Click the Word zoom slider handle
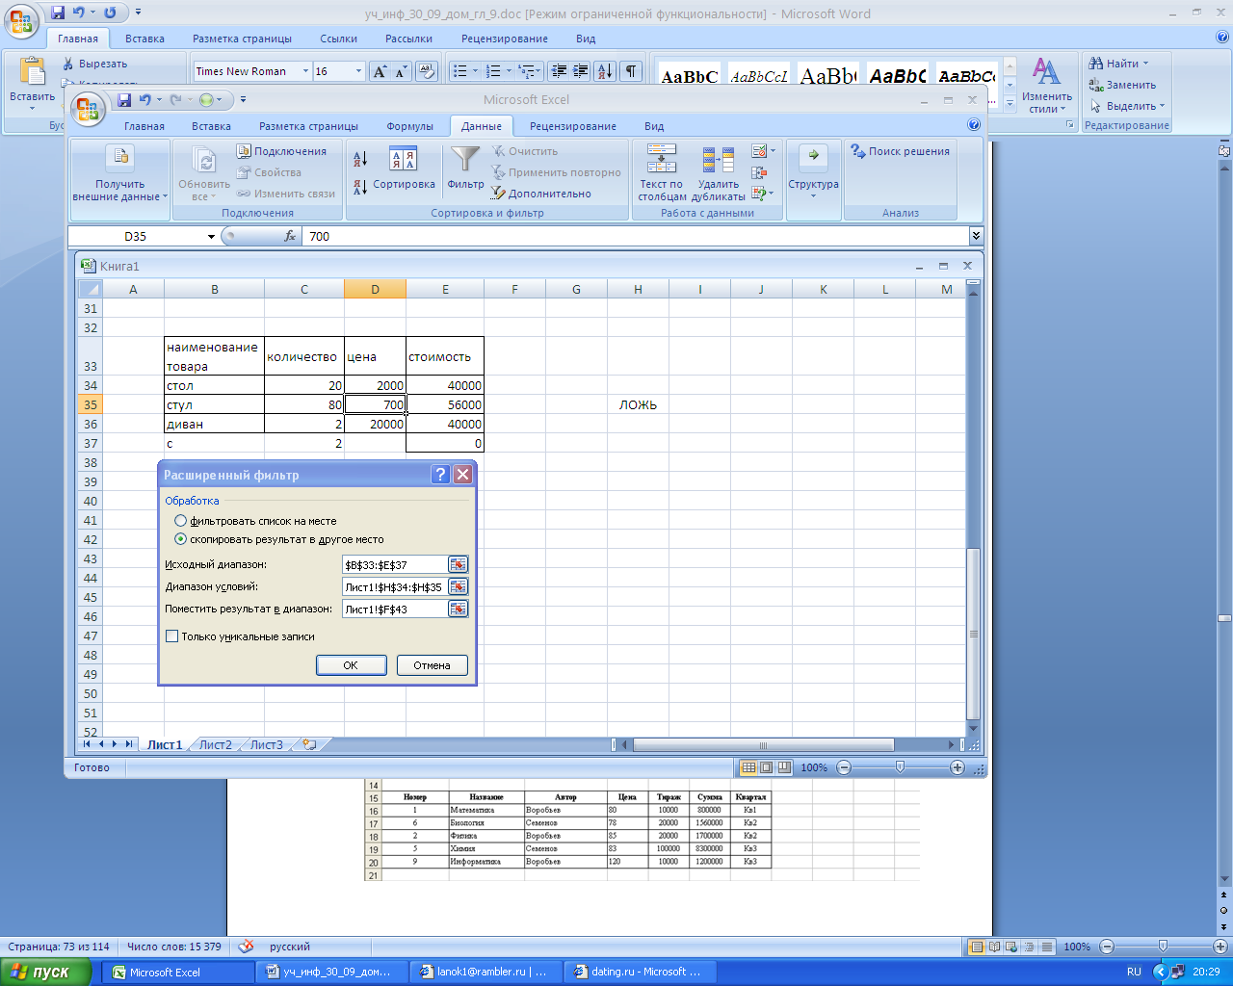The height and width of the screenshot is (986, 1233). point(1163,947)
